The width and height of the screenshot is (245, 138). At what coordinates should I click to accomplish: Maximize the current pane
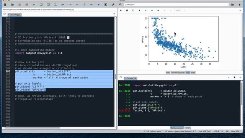(x=106, y=5)
